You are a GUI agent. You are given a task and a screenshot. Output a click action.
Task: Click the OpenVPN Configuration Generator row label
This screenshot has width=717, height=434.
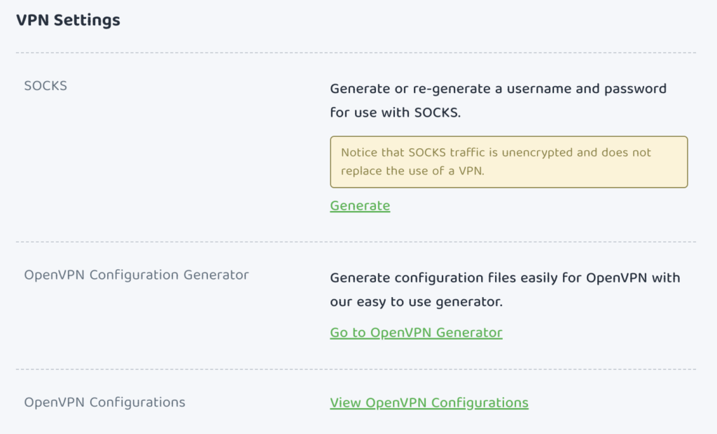137,275
